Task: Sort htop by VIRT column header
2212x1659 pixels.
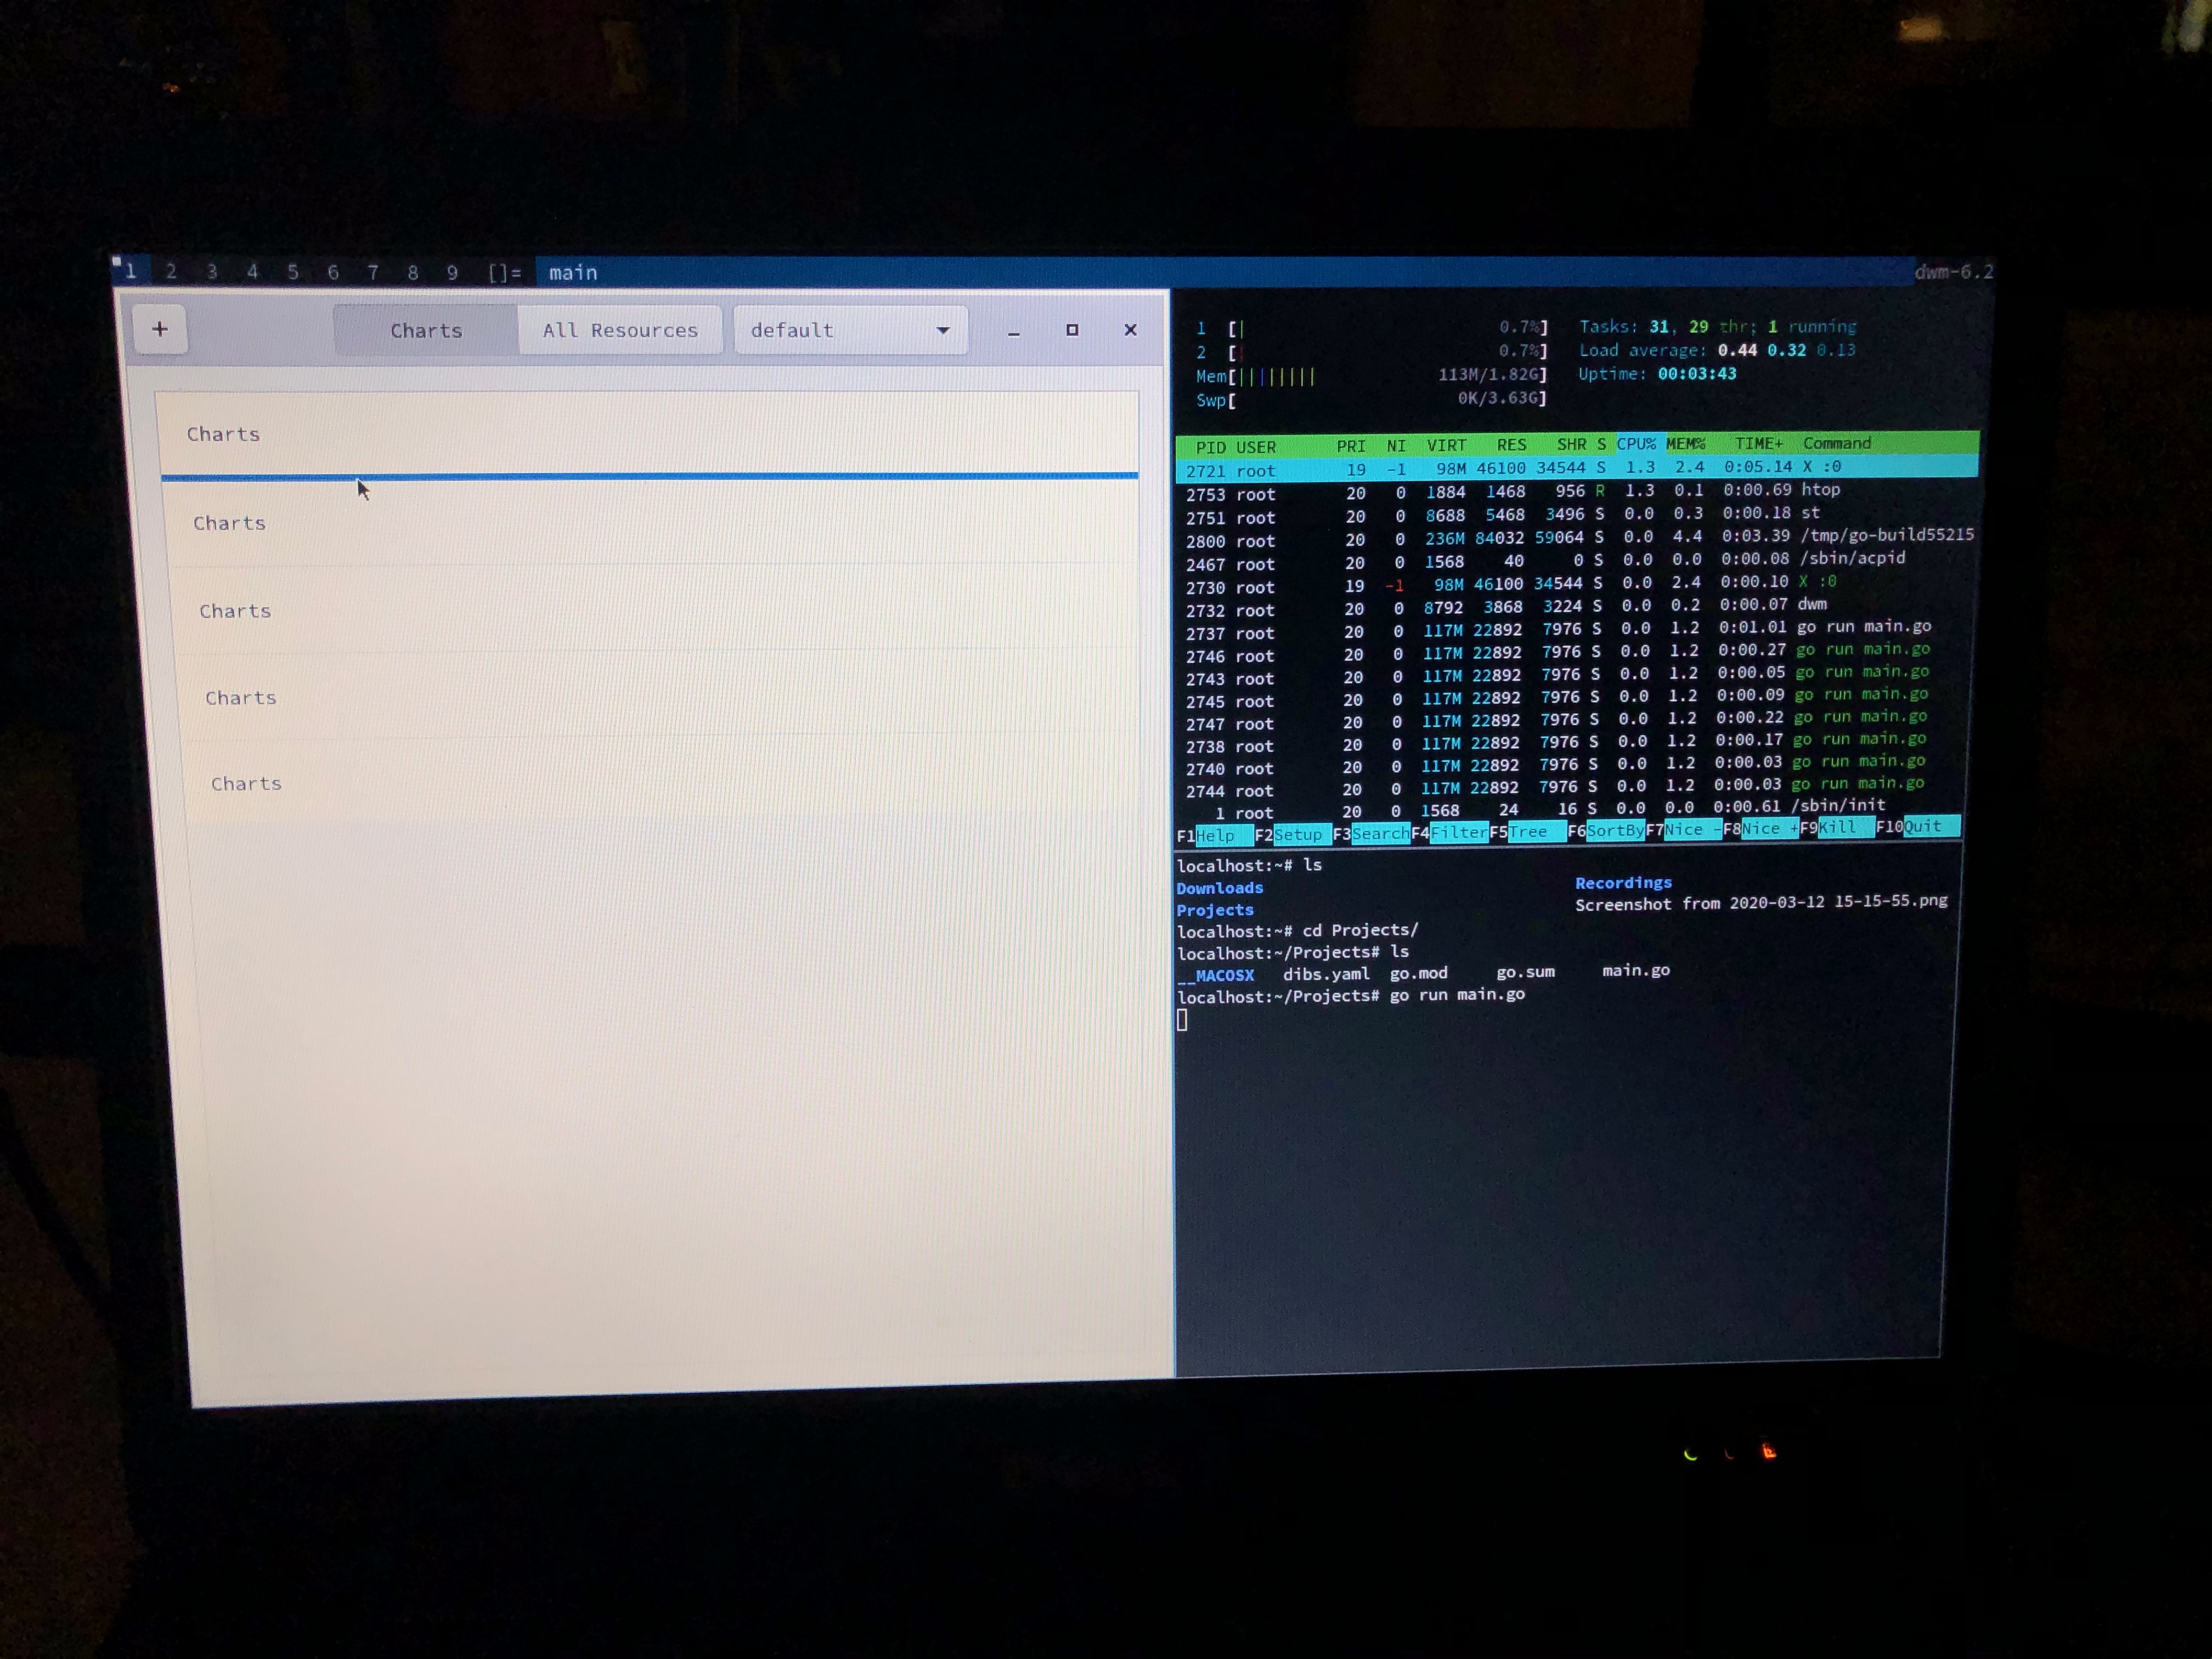Action: point(1446,446)
